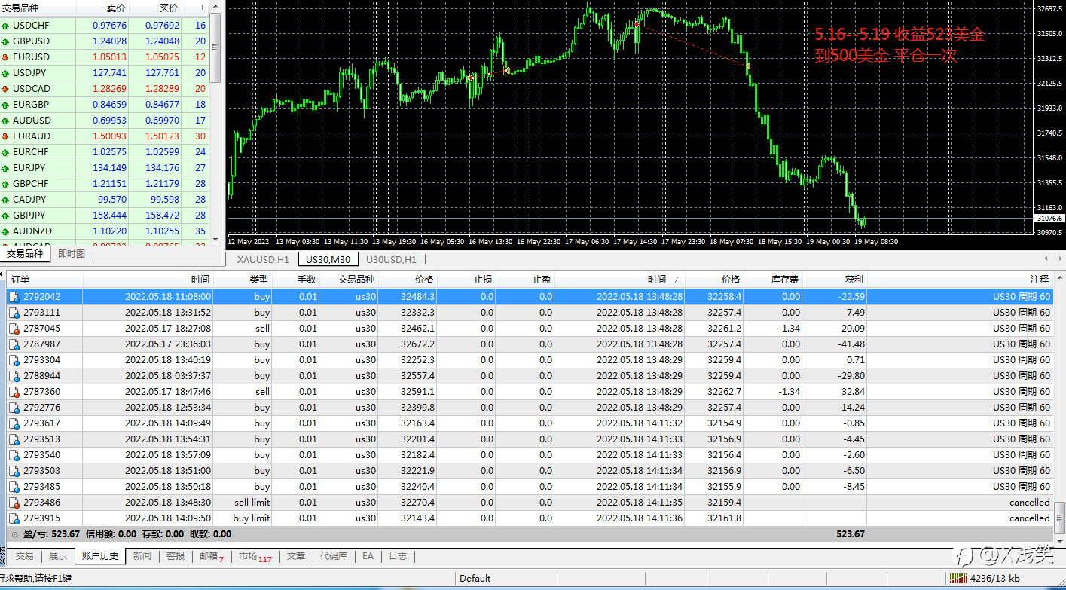This screenshot has height=590, width=1066.
Task: Open the U30USD,H1 chart tab
Action: coord(391,260)
